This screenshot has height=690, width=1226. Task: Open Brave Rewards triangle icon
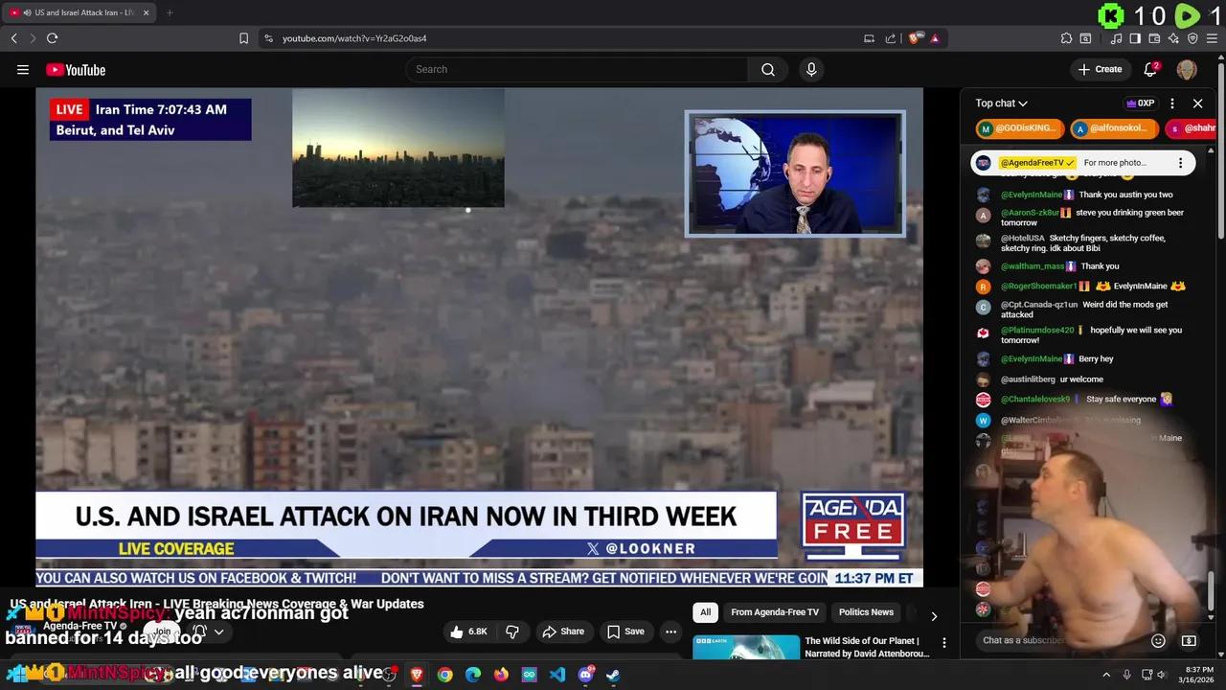pos(935,38)
